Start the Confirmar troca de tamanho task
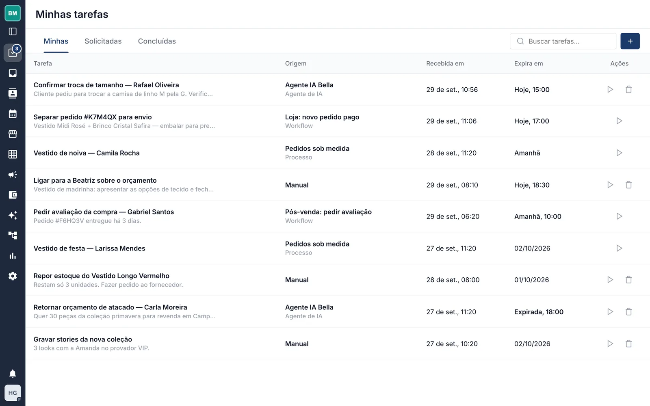 click(x=610, y=89)
